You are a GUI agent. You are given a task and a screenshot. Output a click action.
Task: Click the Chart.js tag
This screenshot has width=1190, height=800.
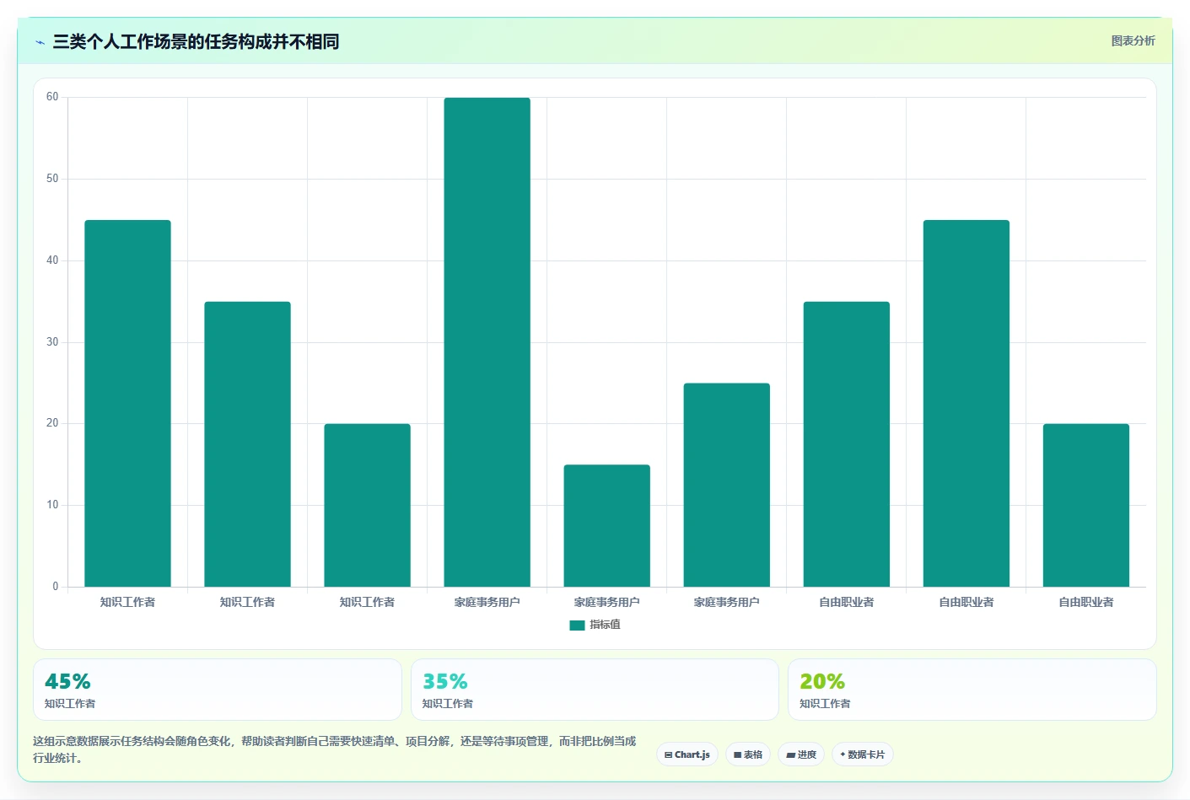tap(687, 754)
